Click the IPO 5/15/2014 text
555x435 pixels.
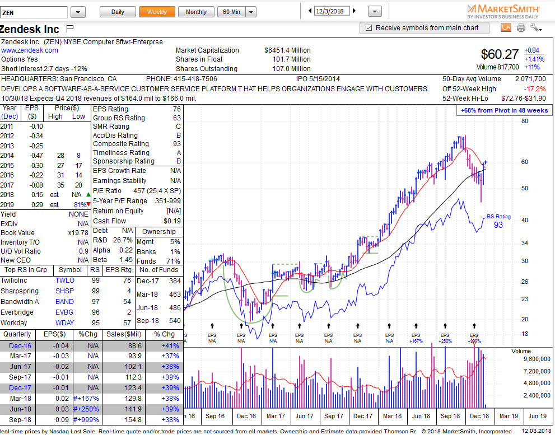point(318,78)
